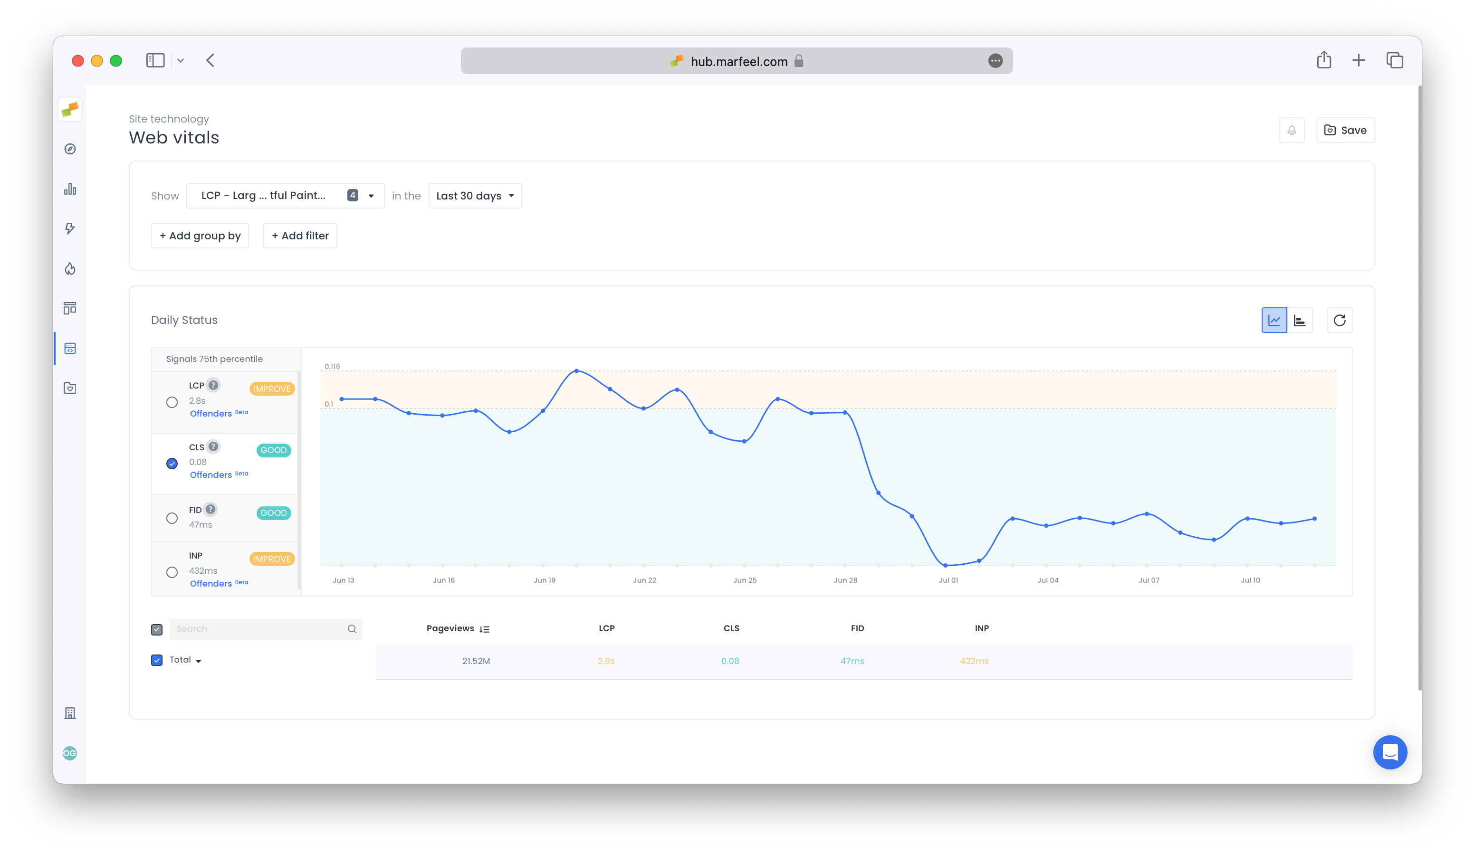Click the Add filter button

[x=300, y=235]
